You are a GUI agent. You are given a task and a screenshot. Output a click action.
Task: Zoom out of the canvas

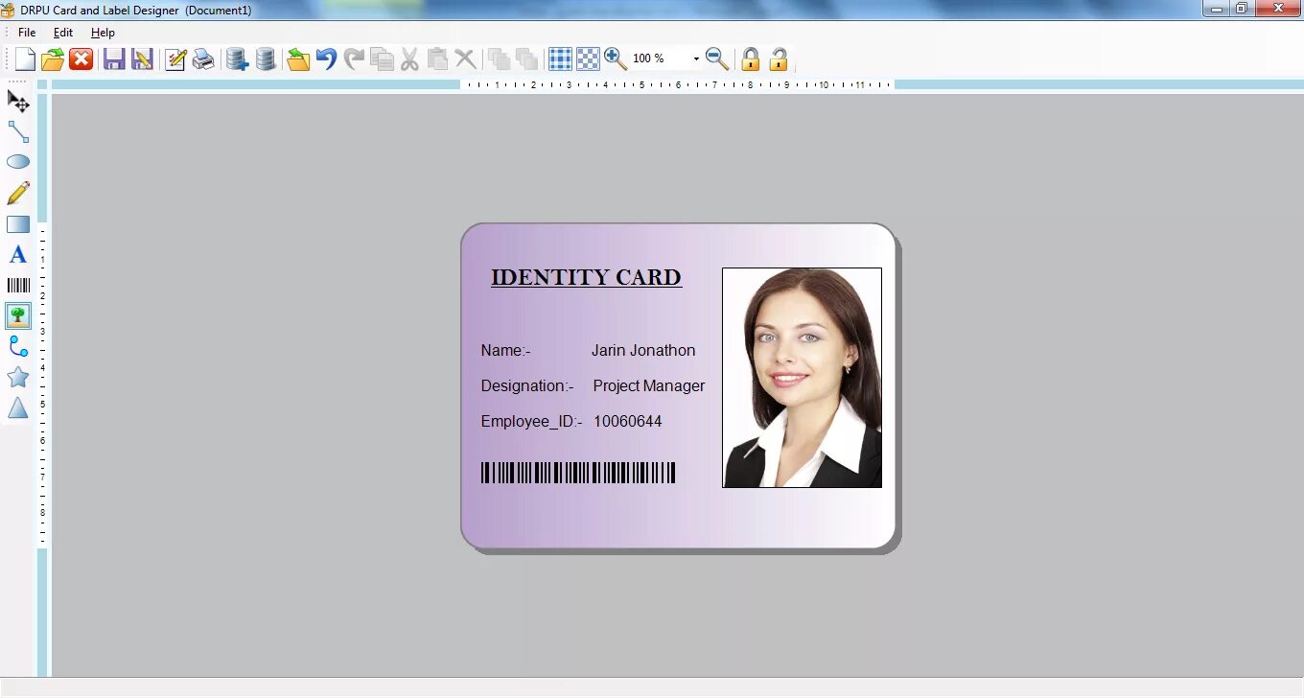click(x=716, y=58)
